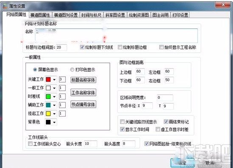Screen dimensions: 233x168
Task: Open the 斜率图设置 tab
Action: pyautogui.click(x=115, y=15)
